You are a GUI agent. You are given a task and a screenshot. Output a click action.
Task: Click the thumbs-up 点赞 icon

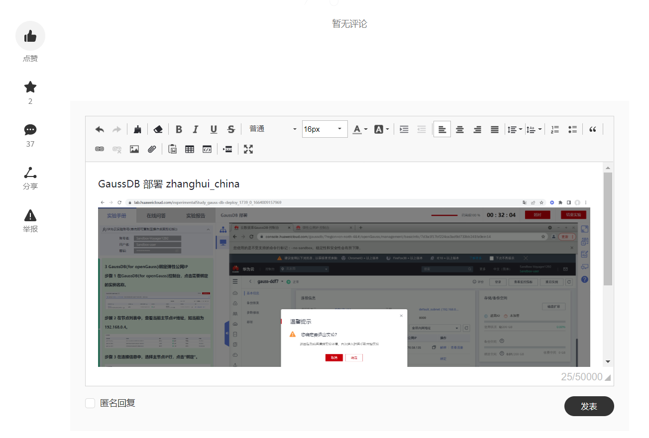coord(30,36)
